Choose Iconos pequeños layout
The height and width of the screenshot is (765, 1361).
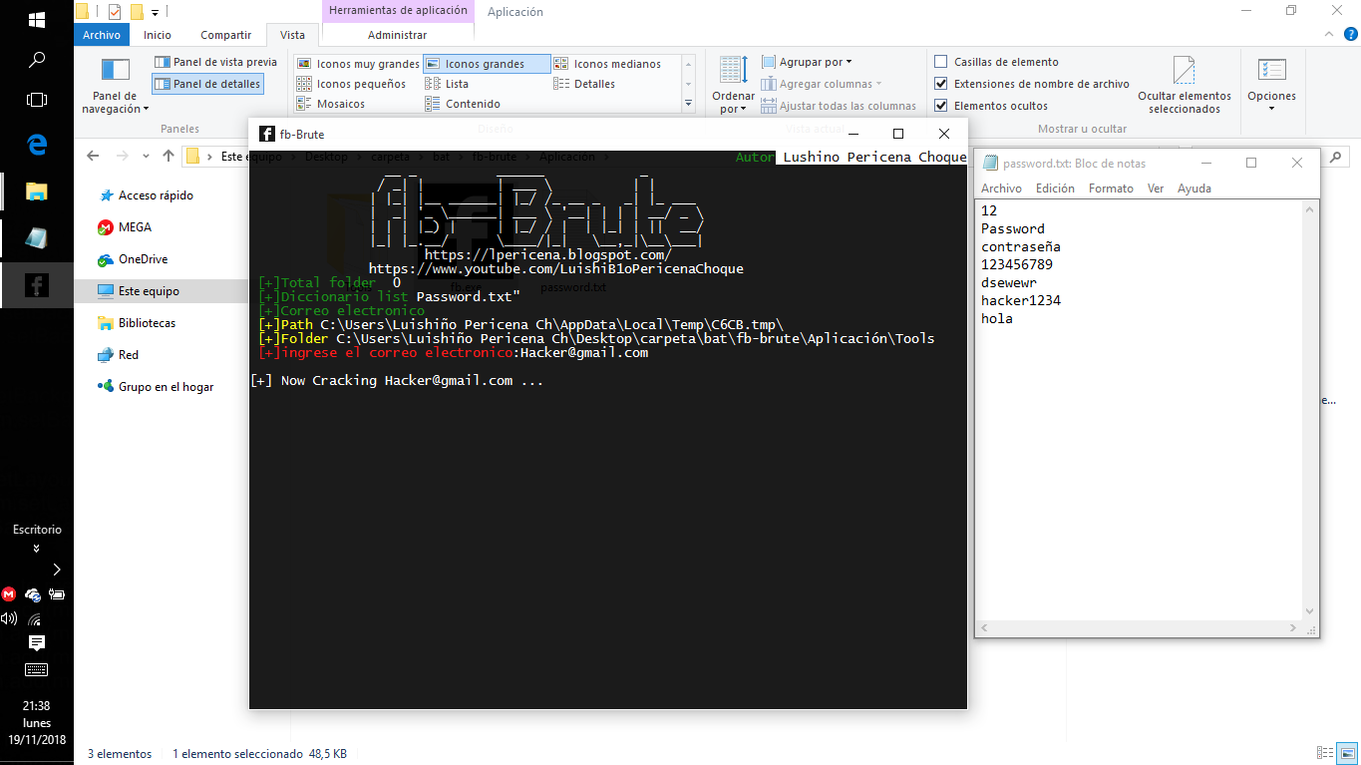pyautogui.click(x=352, y=84)
